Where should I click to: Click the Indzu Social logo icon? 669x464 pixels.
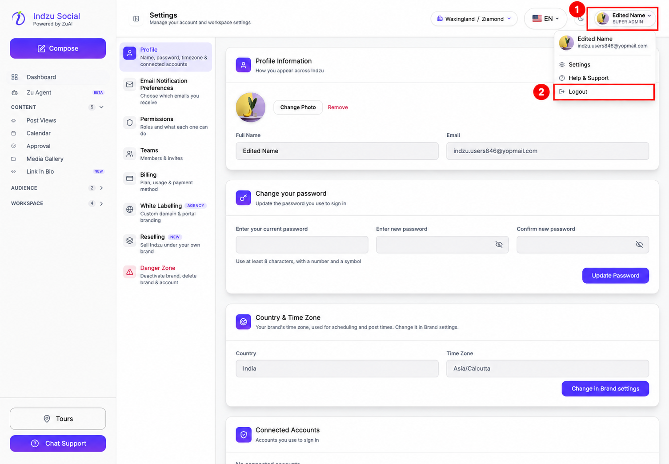(19, 18)
